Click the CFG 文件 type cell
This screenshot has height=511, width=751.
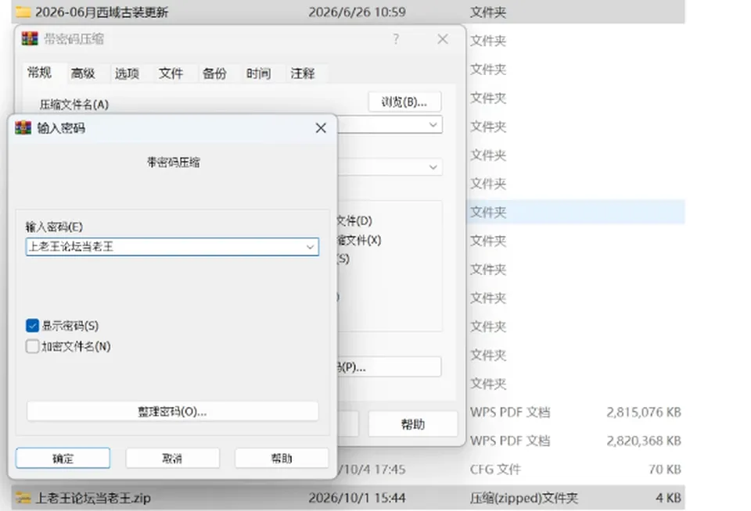(x=495, y=470)
